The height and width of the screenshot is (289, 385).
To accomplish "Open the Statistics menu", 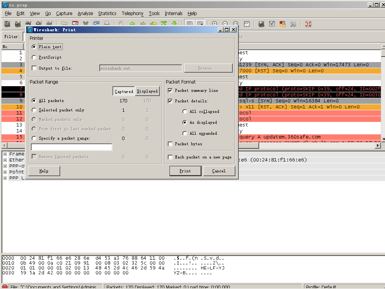I will (x=107, y=13).
